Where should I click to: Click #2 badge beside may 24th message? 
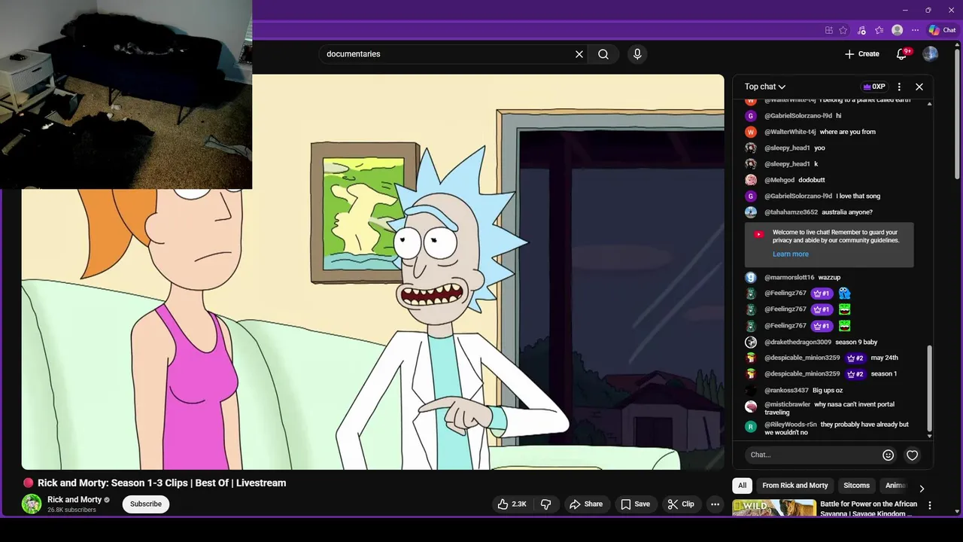point(855,358)
